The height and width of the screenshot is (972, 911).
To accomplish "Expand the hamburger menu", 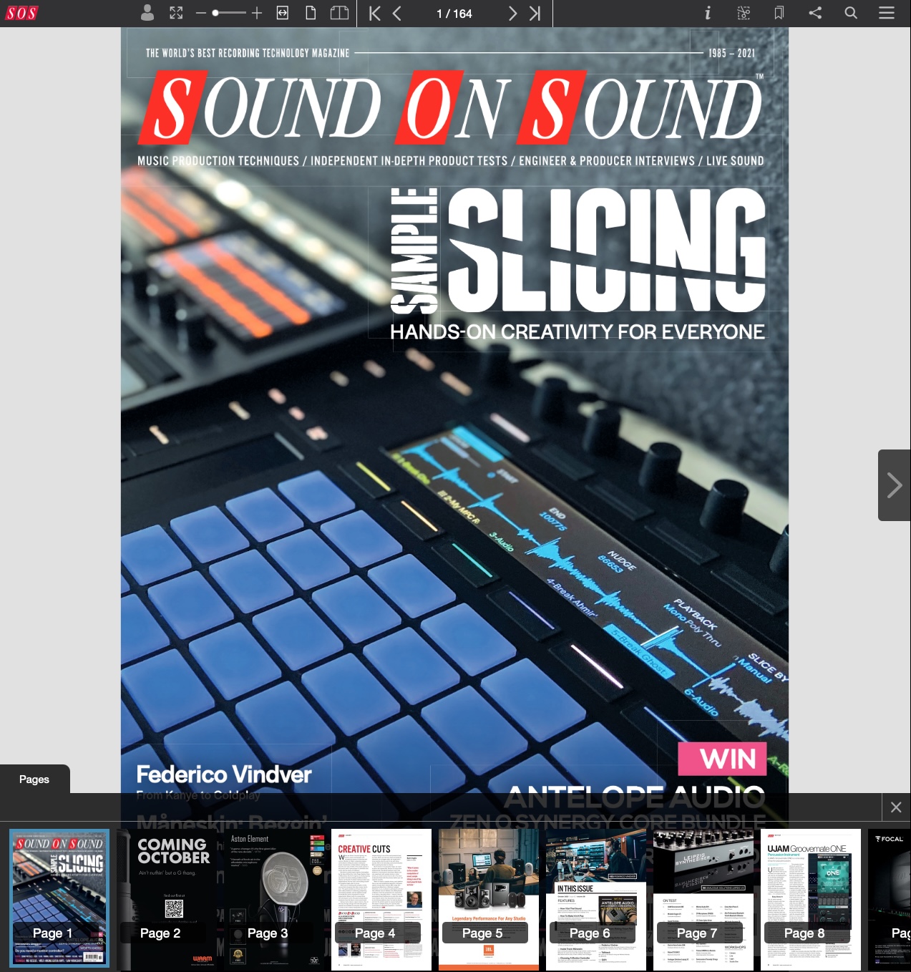I will click(x=886, y=13).
